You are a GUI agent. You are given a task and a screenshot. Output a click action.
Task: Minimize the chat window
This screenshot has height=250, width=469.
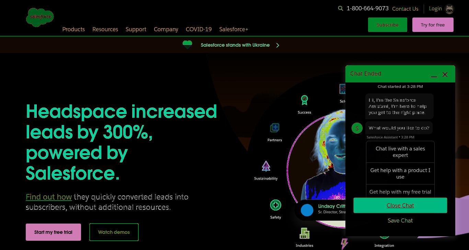pyautogui.click(x=434, y=75)
